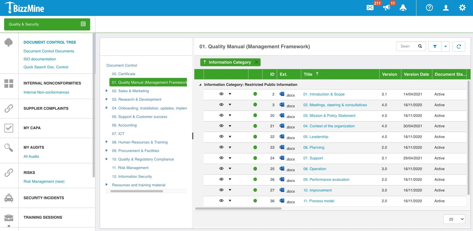
Task: Click the user profile icon
Action: [446, 8]
